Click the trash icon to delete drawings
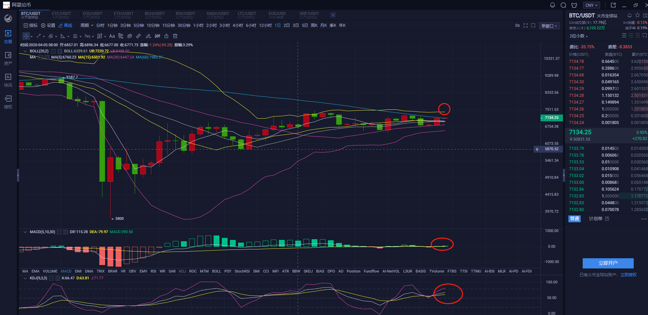 (x=175, y=36)
